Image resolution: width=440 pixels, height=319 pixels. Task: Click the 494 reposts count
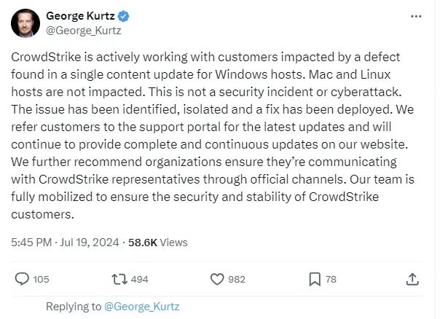click(x=139, y=278)
